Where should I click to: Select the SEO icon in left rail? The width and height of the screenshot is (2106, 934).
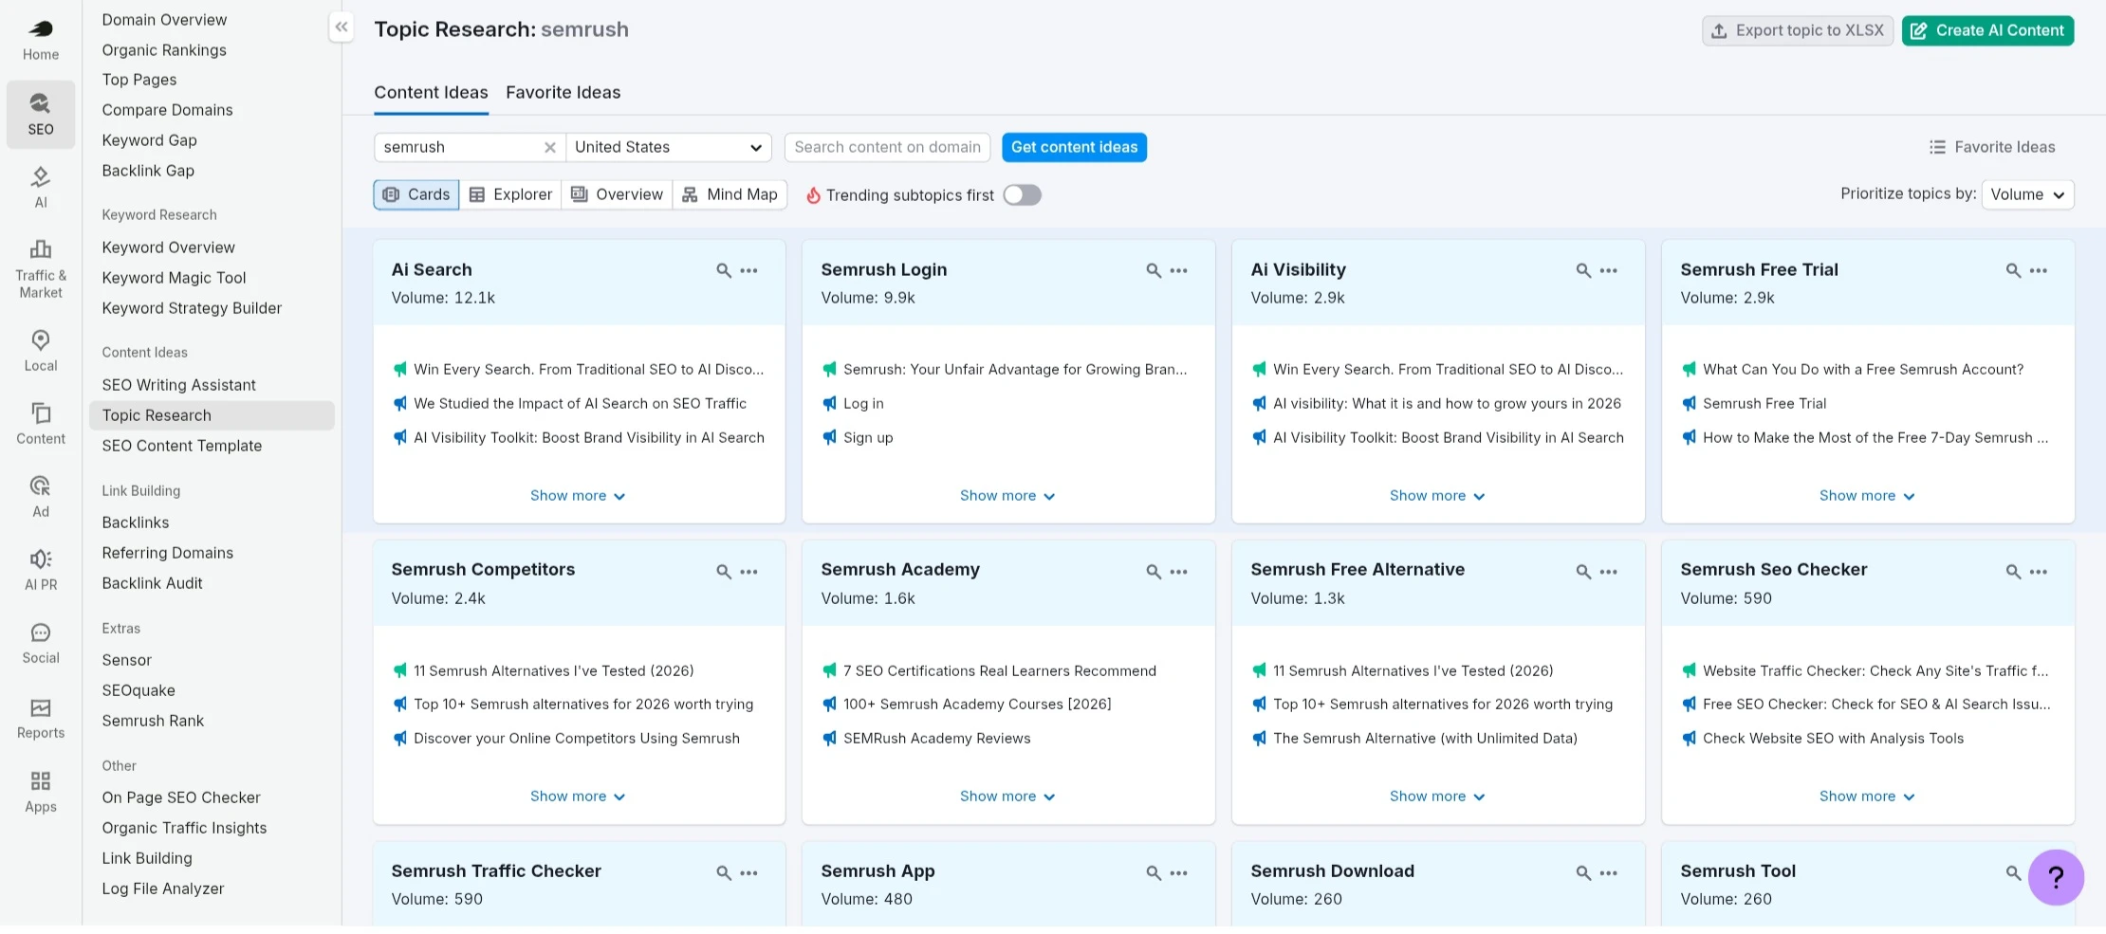(41, 115)
